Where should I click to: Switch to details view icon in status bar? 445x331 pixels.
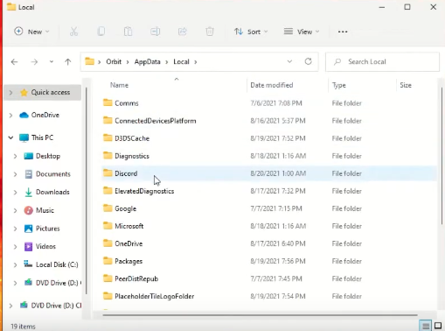[426, 326]
